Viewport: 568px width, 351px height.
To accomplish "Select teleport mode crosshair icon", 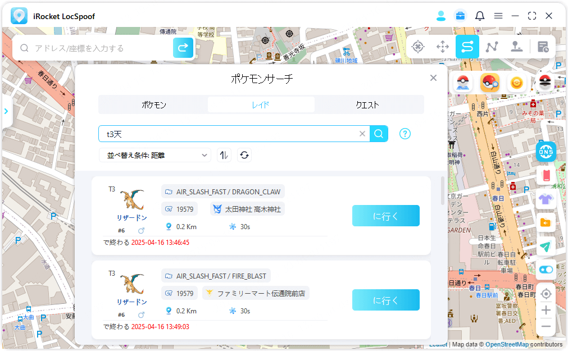I will coord(418,47).
